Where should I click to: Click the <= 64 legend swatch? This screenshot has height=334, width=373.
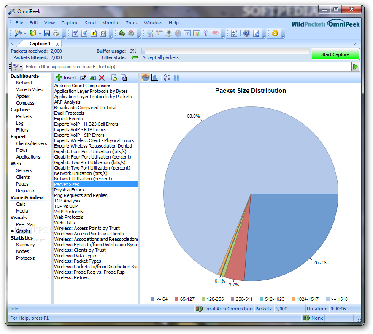pos(153,299)
